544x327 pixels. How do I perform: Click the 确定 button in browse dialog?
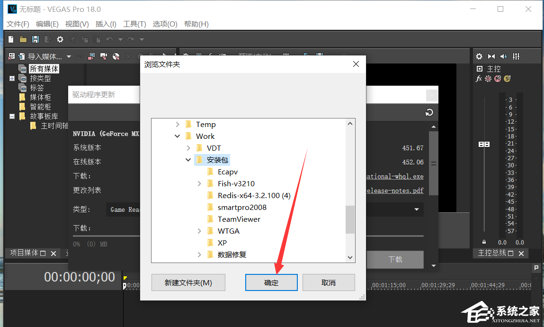click(271, 282)
